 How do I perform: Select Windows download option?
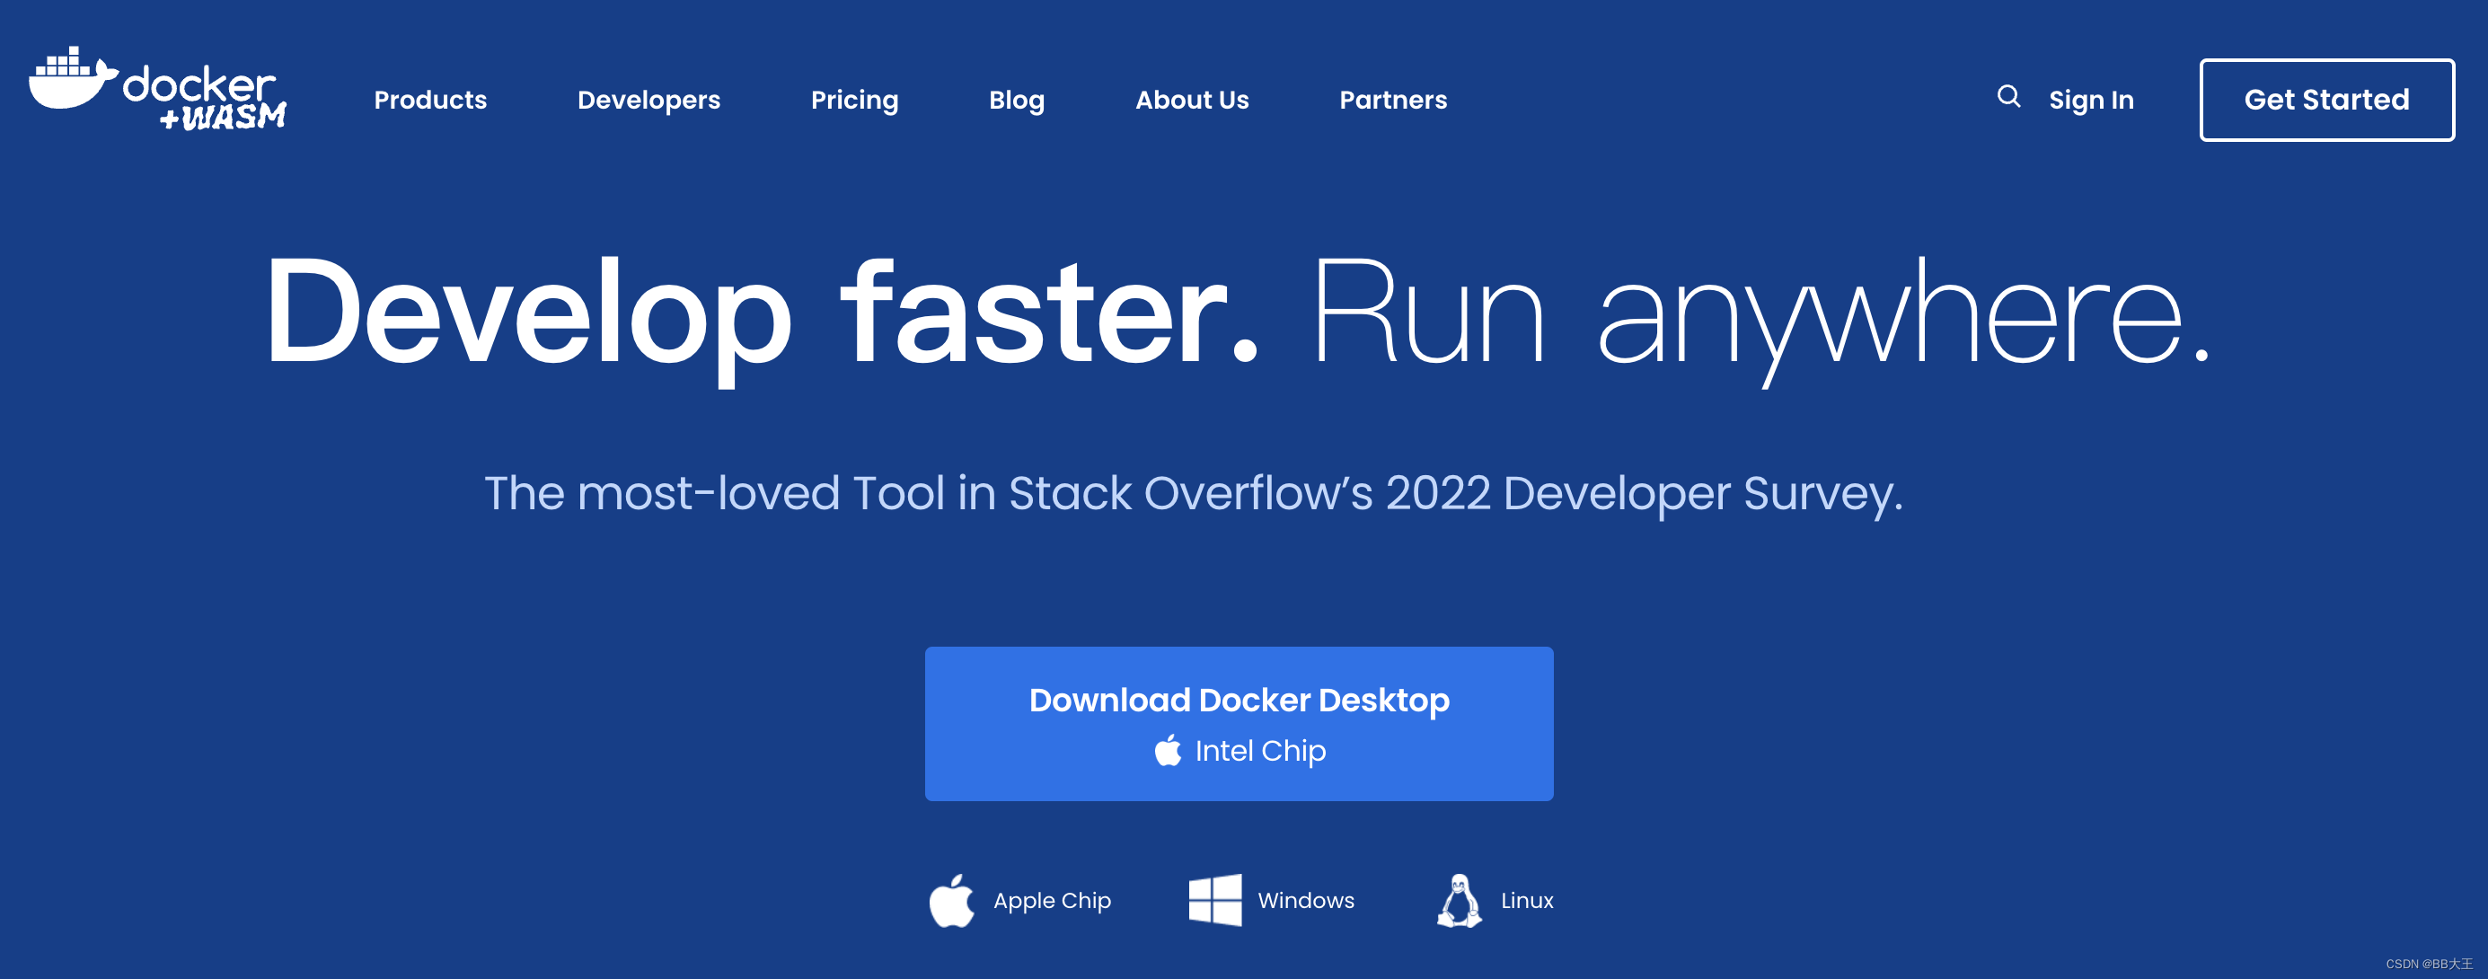point(1305,901)
